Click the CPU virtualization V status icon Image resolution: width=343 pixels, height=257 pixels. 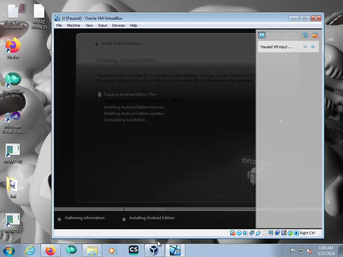tap(283, 233)
